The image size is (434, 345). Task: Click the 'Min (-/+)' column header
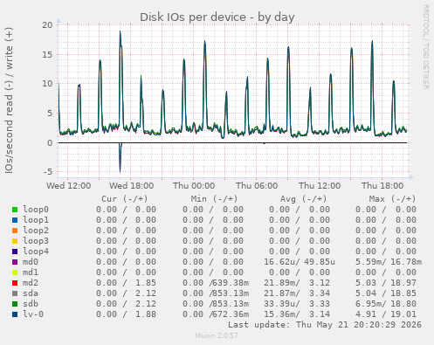(214, 199)
